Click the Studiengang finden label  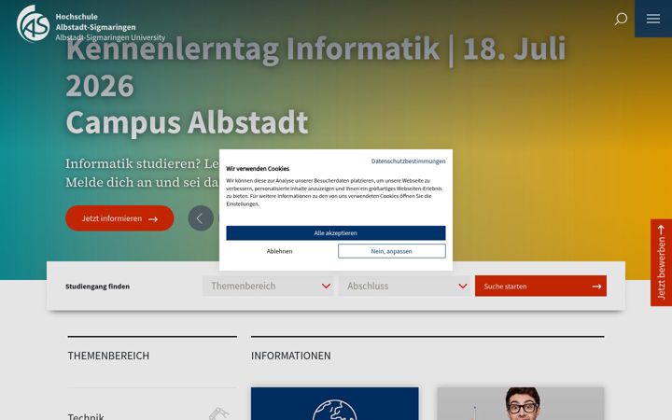[x=97, y=287]
